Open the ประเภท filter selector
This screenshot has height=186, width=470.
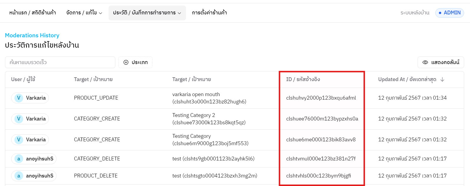point(135,62)
